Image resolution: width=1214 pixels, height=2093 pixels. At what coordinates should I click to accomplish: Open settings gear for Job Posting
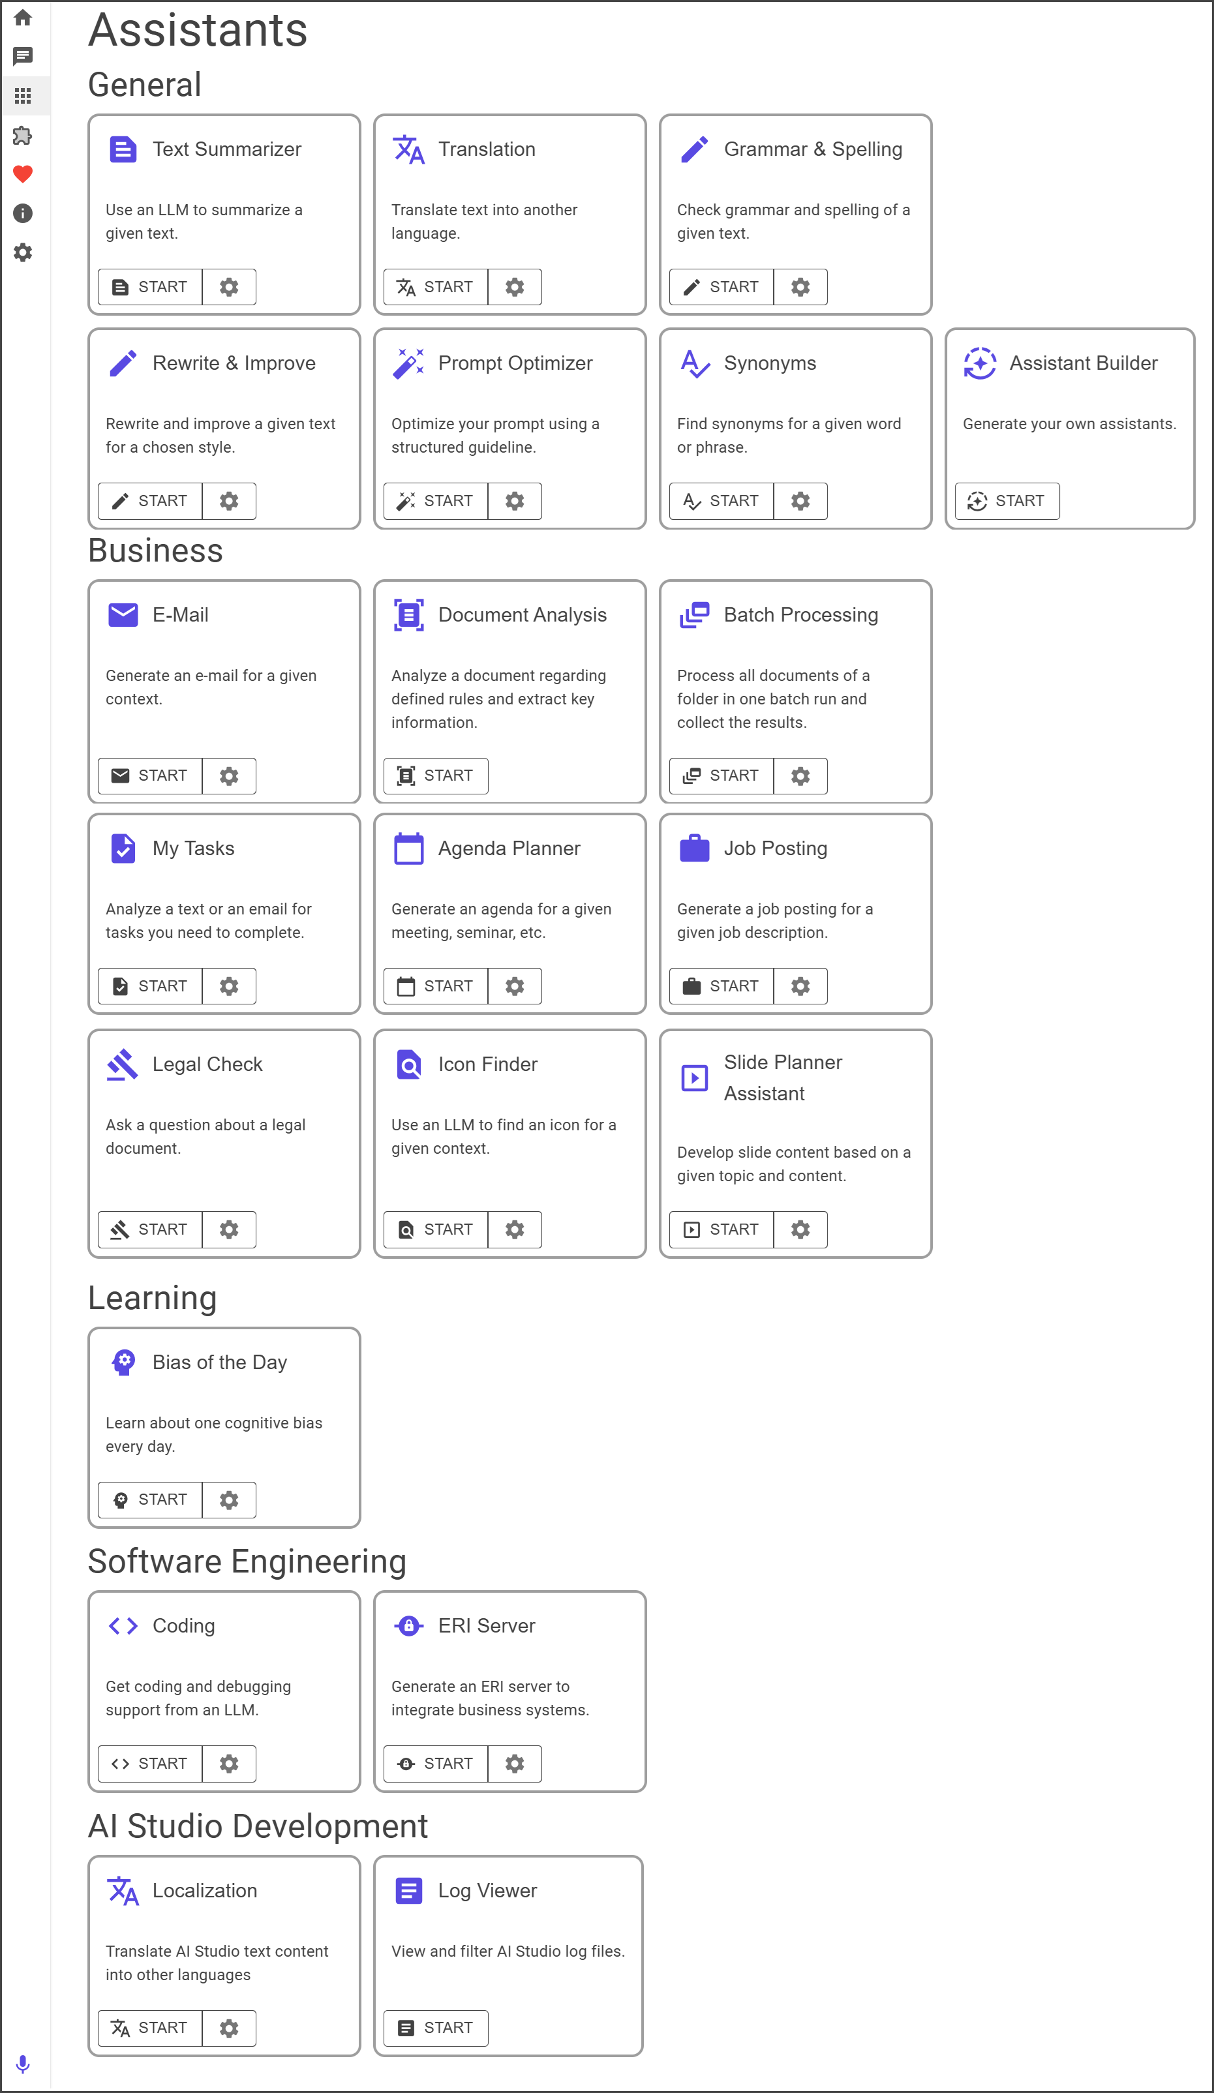click(800, 986)
